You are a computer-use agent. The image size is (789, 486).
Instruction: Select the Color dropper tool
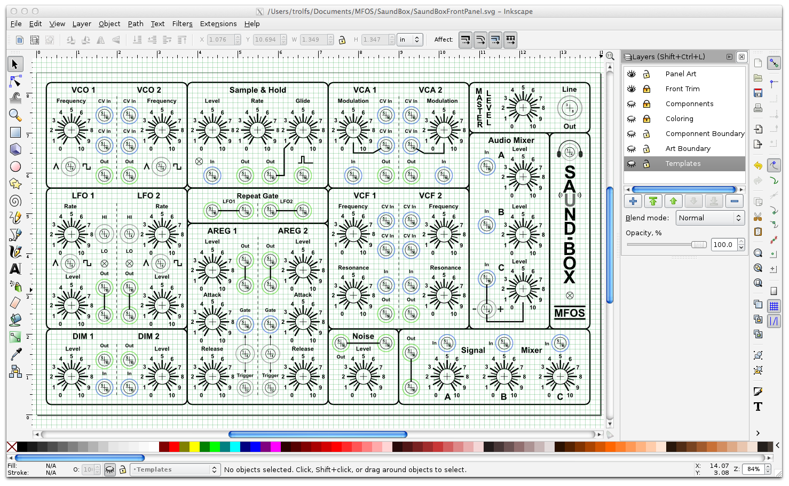[15, 354]
